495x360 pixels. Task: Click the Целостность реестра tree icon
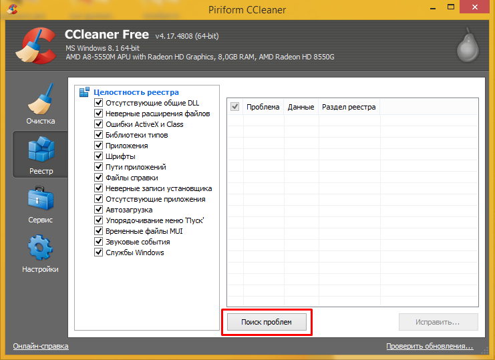click(x=84, y=92)
